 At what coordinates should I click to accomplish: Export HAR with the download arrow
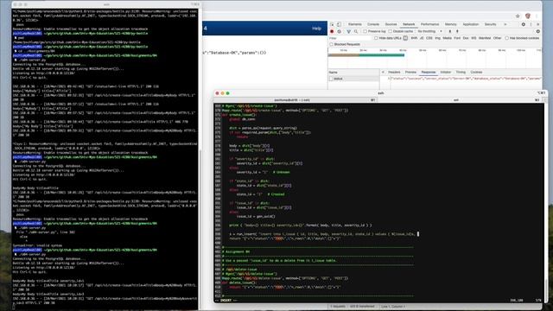coord(457,31)
